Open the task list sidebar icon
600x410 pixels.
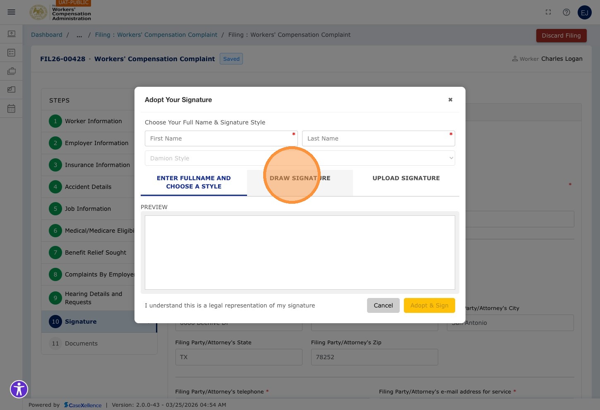pos(11,52)
